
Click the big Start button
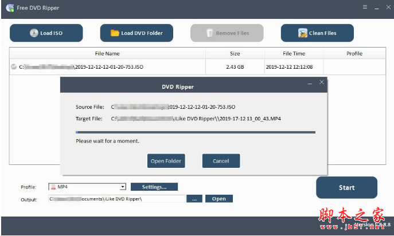(x=346, y=187)
